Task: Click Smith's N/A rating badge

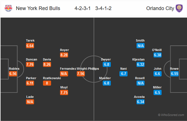Action: coord(140,46)
